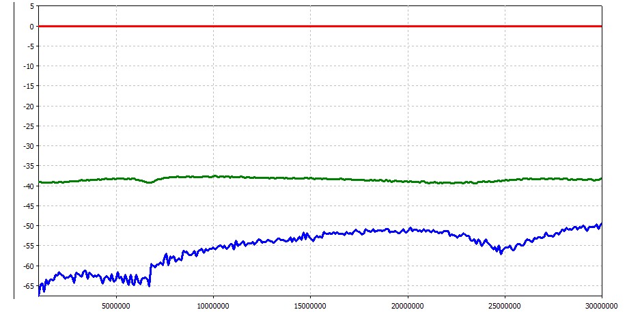Click the y-axis label 5 at top
Image resolution: width=627 pixels, height=312 pixels.
pyautogui.click(x=31, y=6)
